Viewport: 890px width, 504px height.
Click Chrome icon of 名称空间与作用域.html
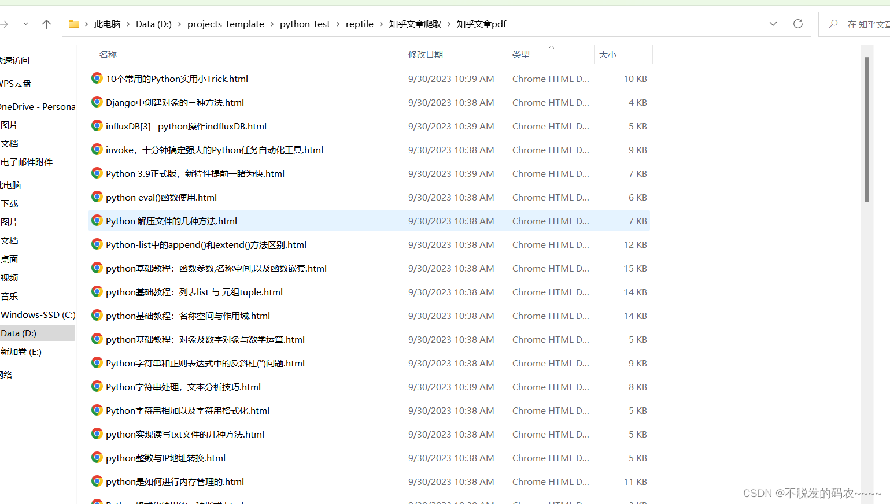click(x=97, y=315)
